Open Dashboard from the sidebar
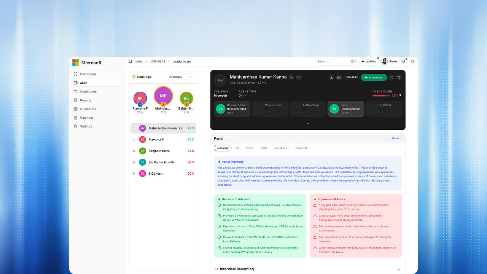 [x=97, y=74]
